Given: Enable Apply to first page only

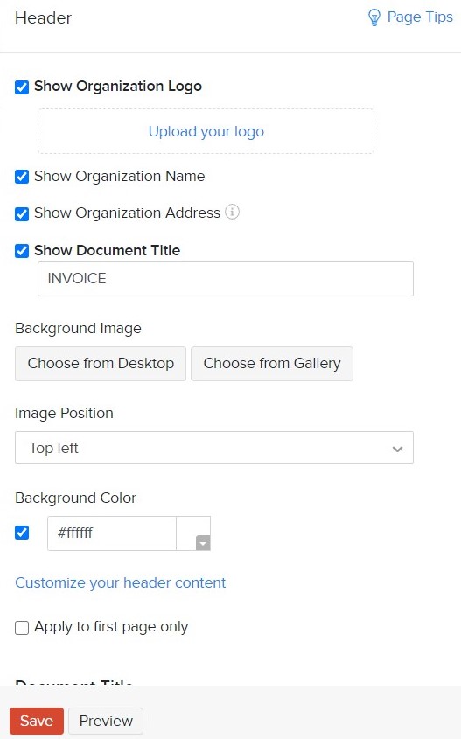Looking at the screenshot, I should pyautogui.click(x=22, y=628).
